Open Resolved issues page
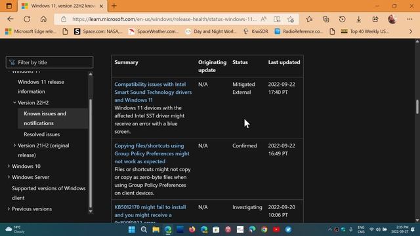 click(41, 134)
